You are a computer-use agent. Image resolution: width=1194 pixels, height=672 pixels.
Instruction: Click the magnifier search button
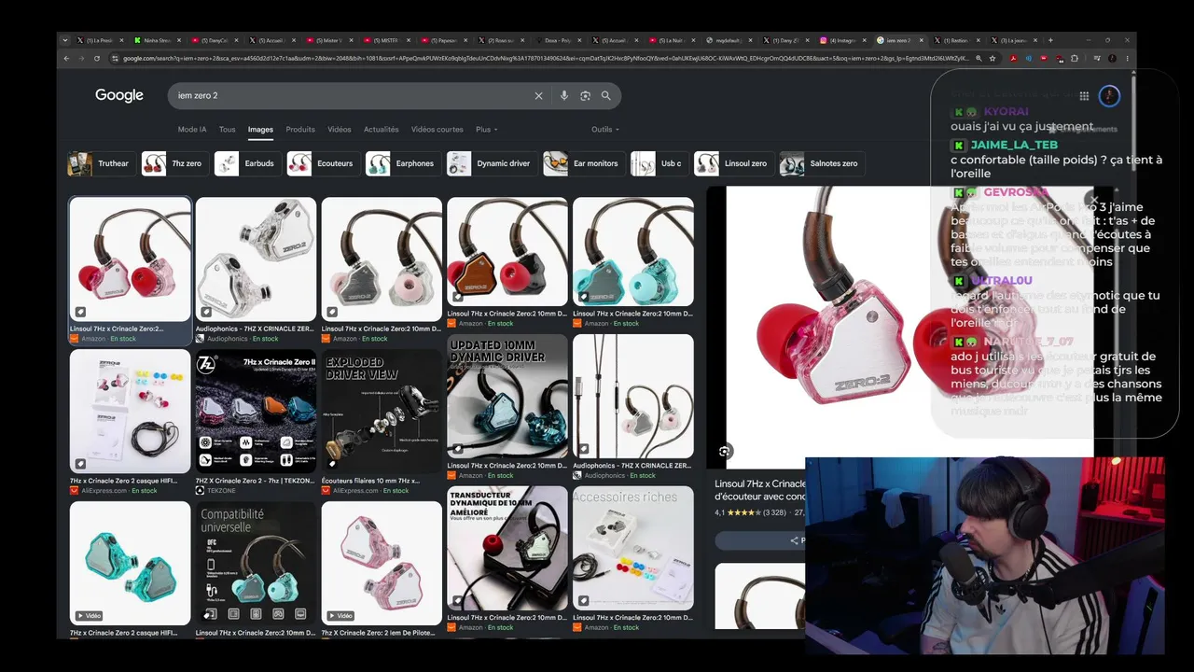(x=606, y=95)
